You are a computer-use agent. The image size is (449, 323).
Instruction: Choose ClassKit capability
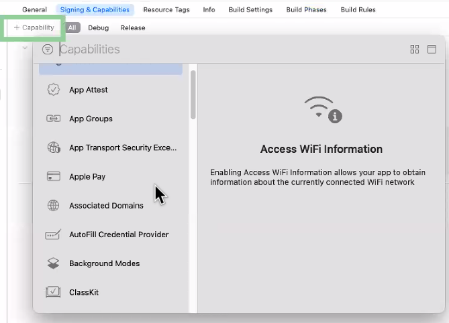tap(111, 292)
